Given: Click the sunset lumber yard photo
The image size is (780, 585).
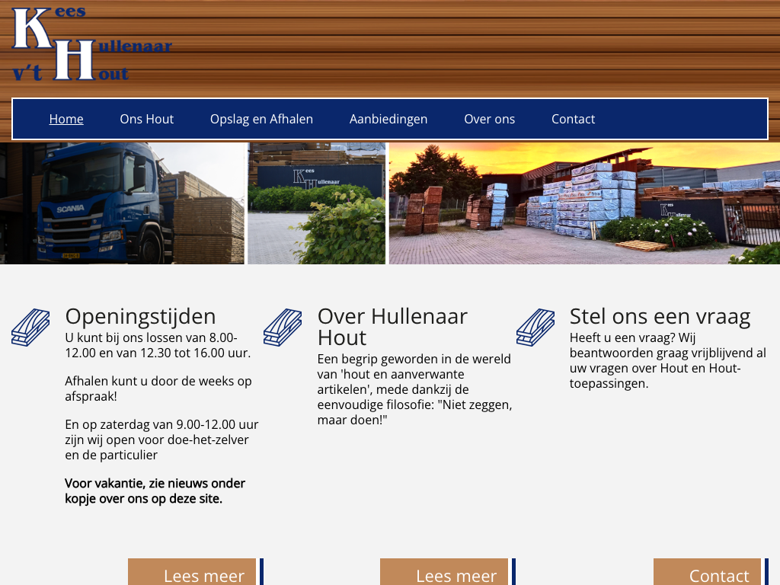Looking at the screenshot, I should 584,203.
